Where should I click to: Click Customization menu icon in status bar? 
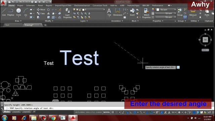click(213, 112)
